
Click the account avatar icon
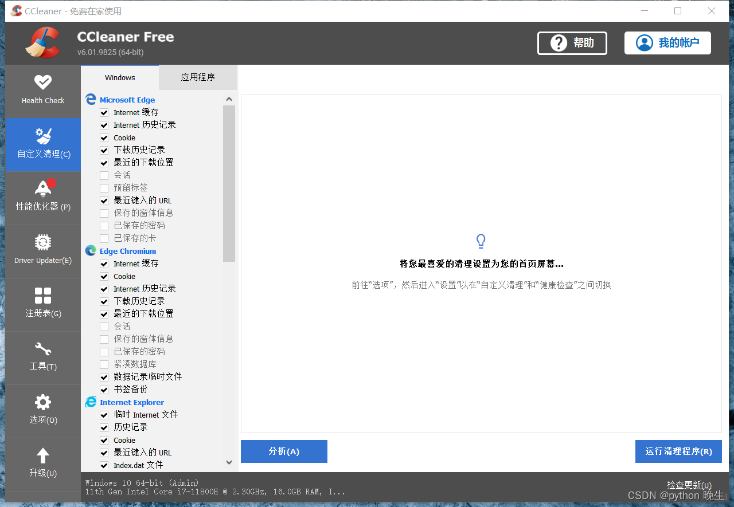[645, 43]
